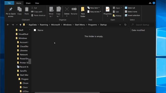The width and height of the screenshot is (166, 93).
Task: Open the Open dropdown menu
Action: 117,8
